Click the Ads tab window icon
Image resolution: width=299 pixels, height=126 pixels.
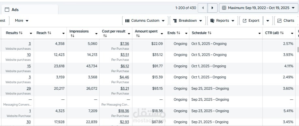[x=7, y=10]
